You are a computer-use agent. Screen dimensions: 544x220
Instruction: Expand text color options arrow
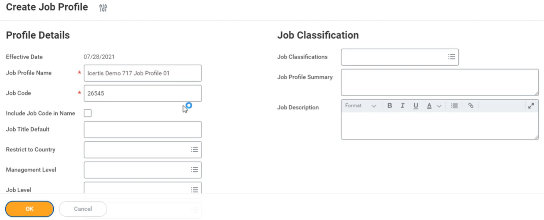click(439, 106)
